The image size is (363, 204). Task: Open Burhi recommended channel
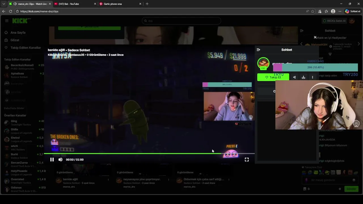pos(24,156)
